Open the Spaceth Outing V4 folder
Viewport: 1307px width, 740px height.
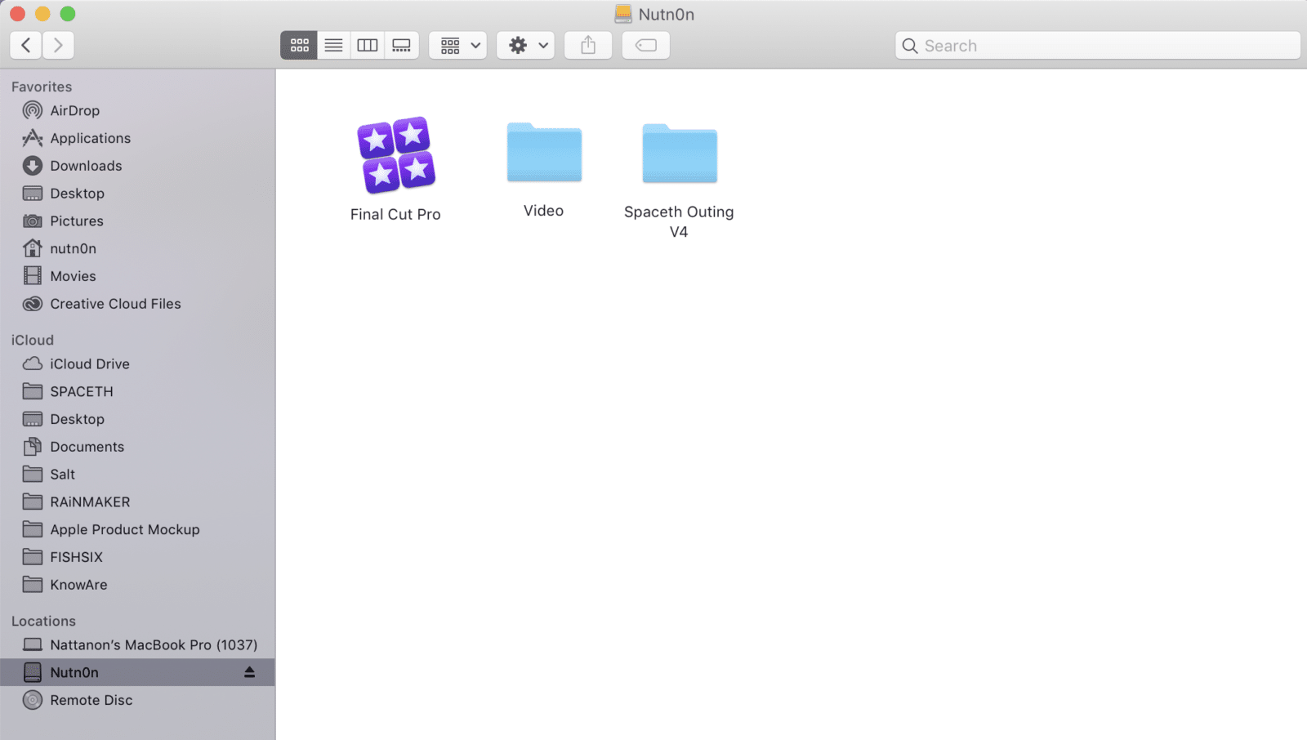tap(679, 154)
